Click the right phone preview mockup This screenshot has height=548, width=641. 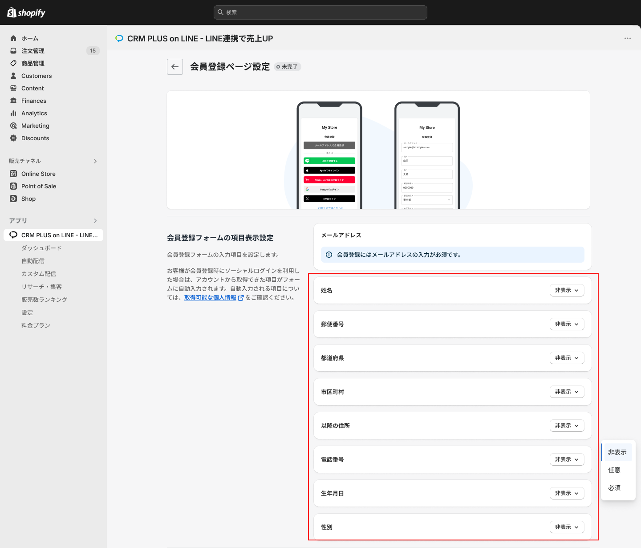click(x=427, y=155)
